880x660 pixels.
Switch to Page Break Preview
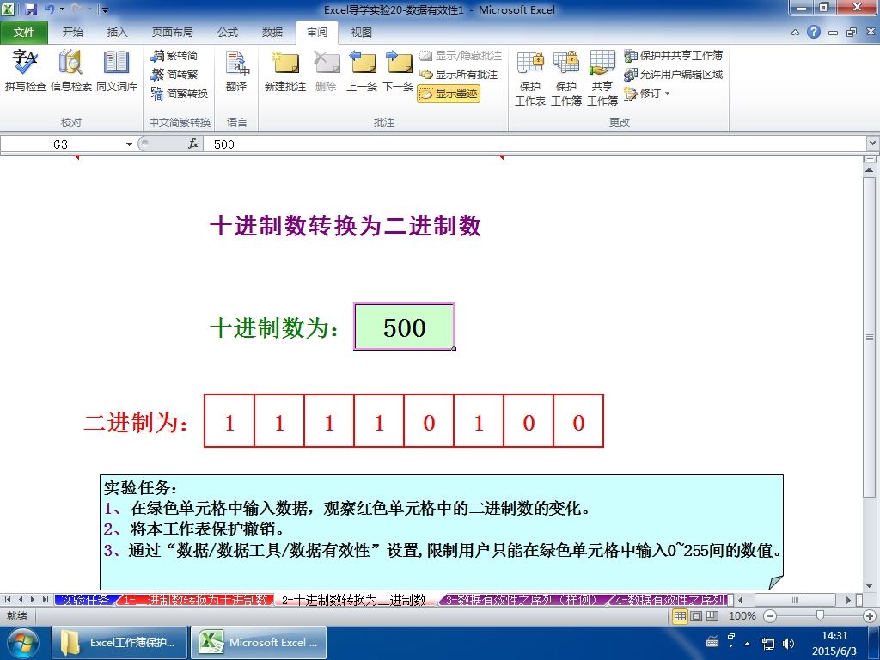[x=712, y=616]
